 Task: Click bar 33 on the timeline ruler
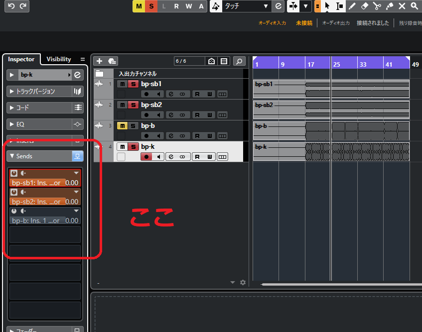363,64
